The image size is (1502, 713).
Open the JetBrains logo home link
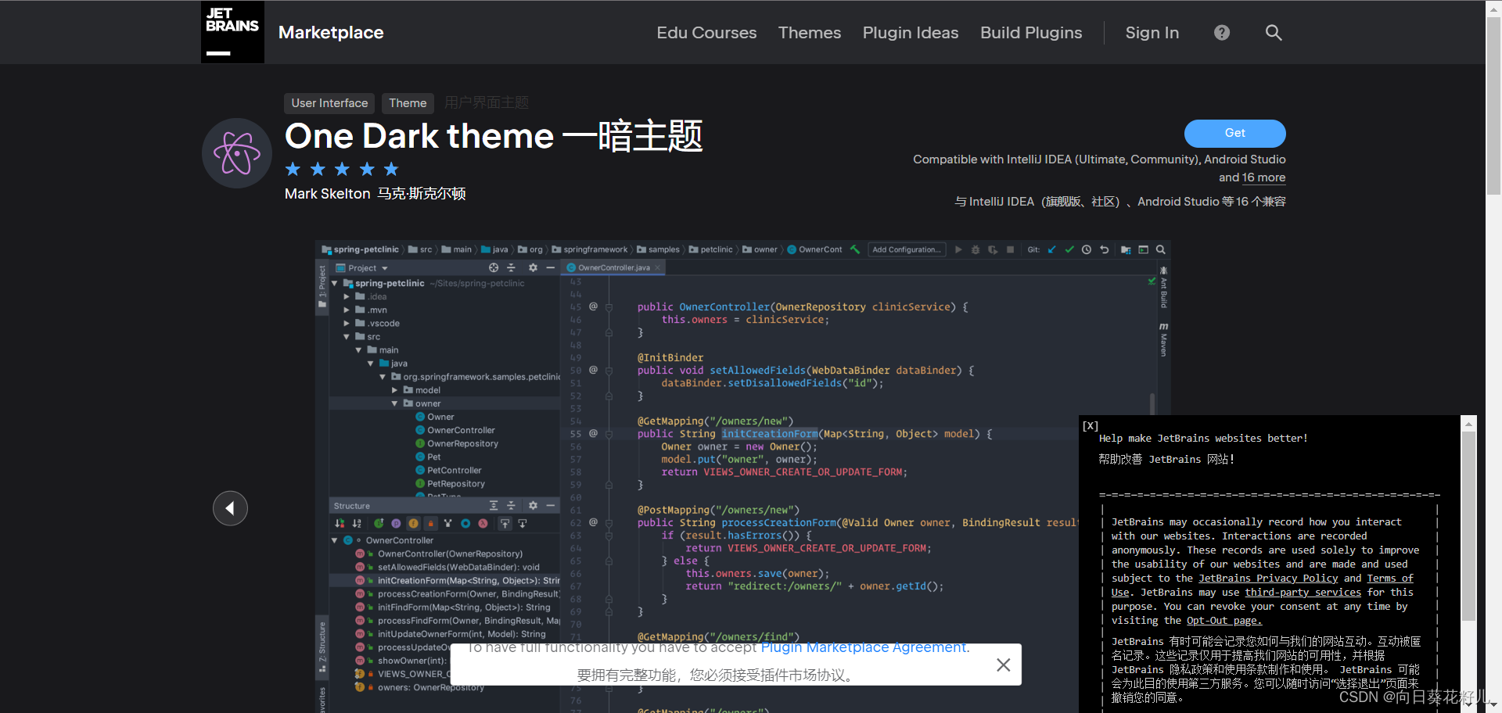click(232, 32)
